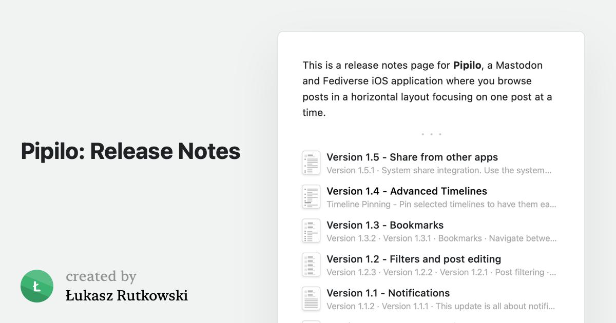Click the page icon beside Version 1.5
The width and height of the screenshot is (616, 323).
tap(311, 163)
